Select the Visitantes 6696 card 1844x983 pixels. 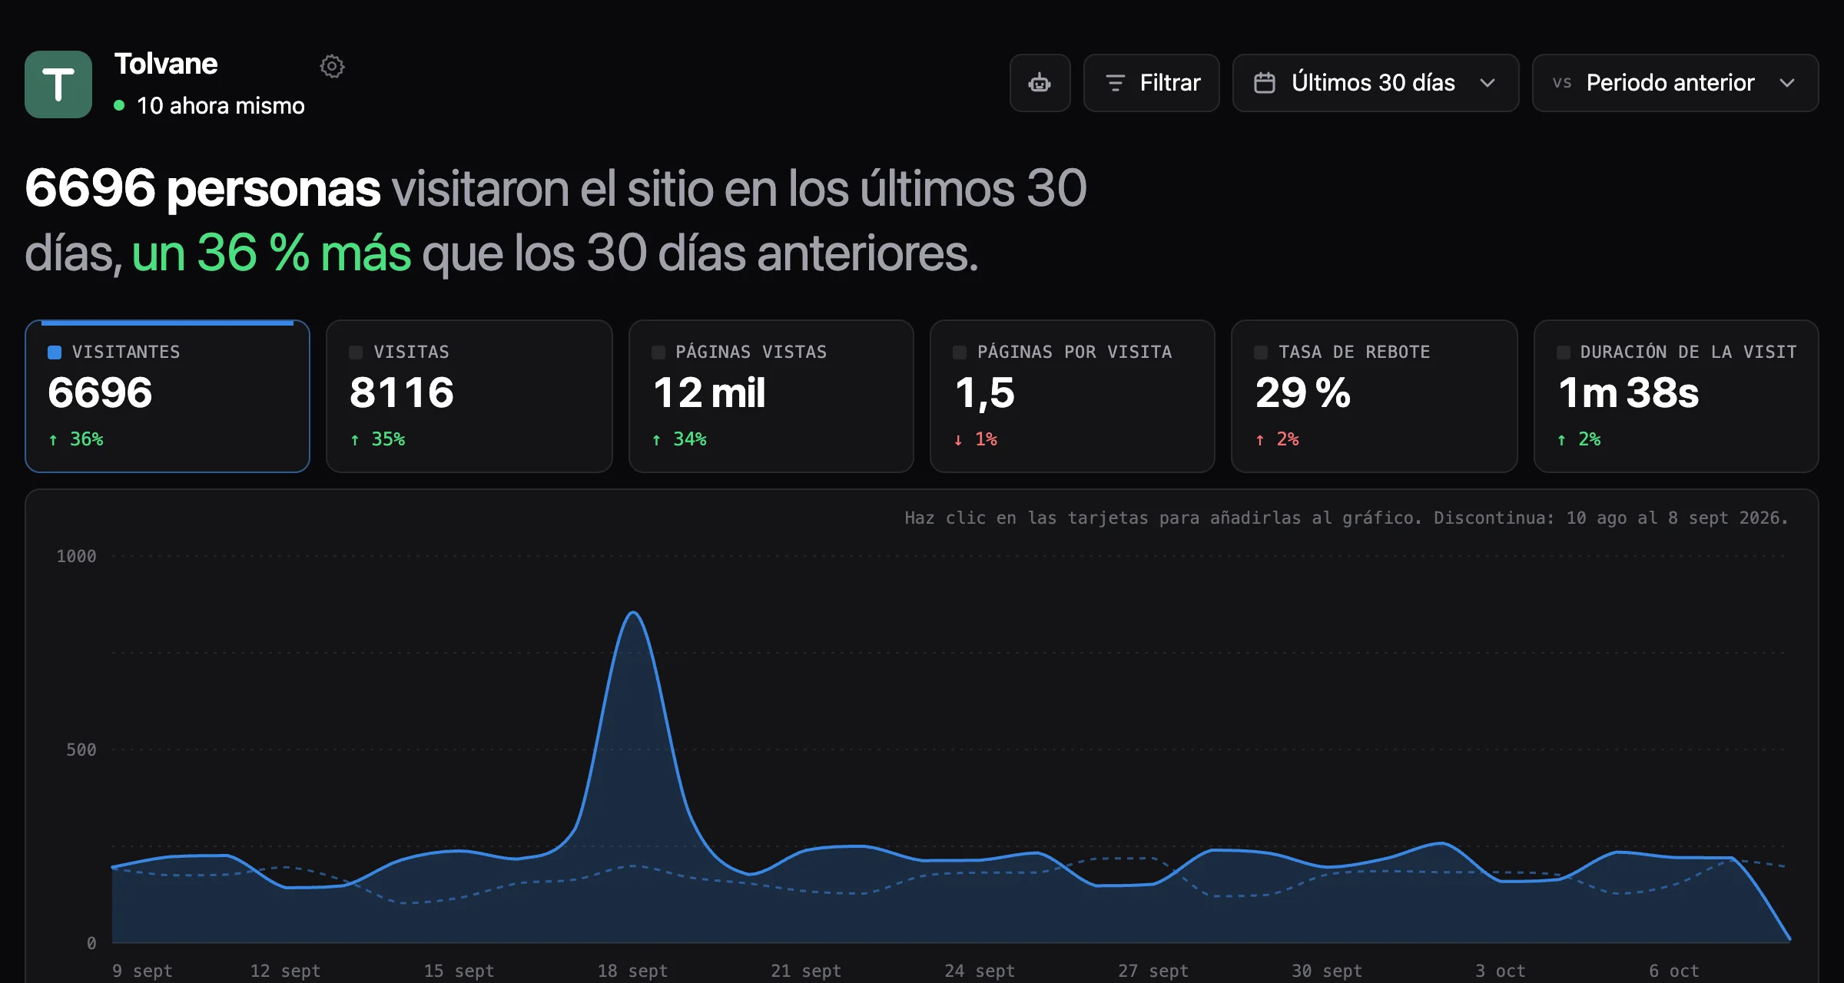pyautogui.click(x=167, y=396)
